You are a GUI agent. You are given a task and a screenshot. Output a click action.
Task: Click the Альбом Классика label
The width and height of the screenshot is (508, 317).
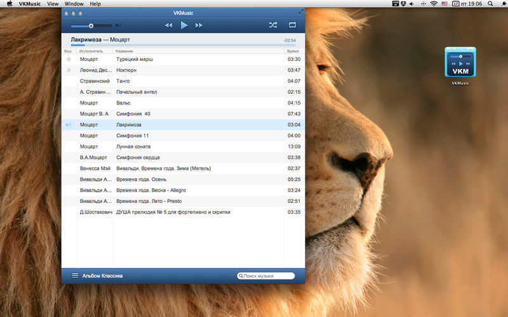[102, 276]
